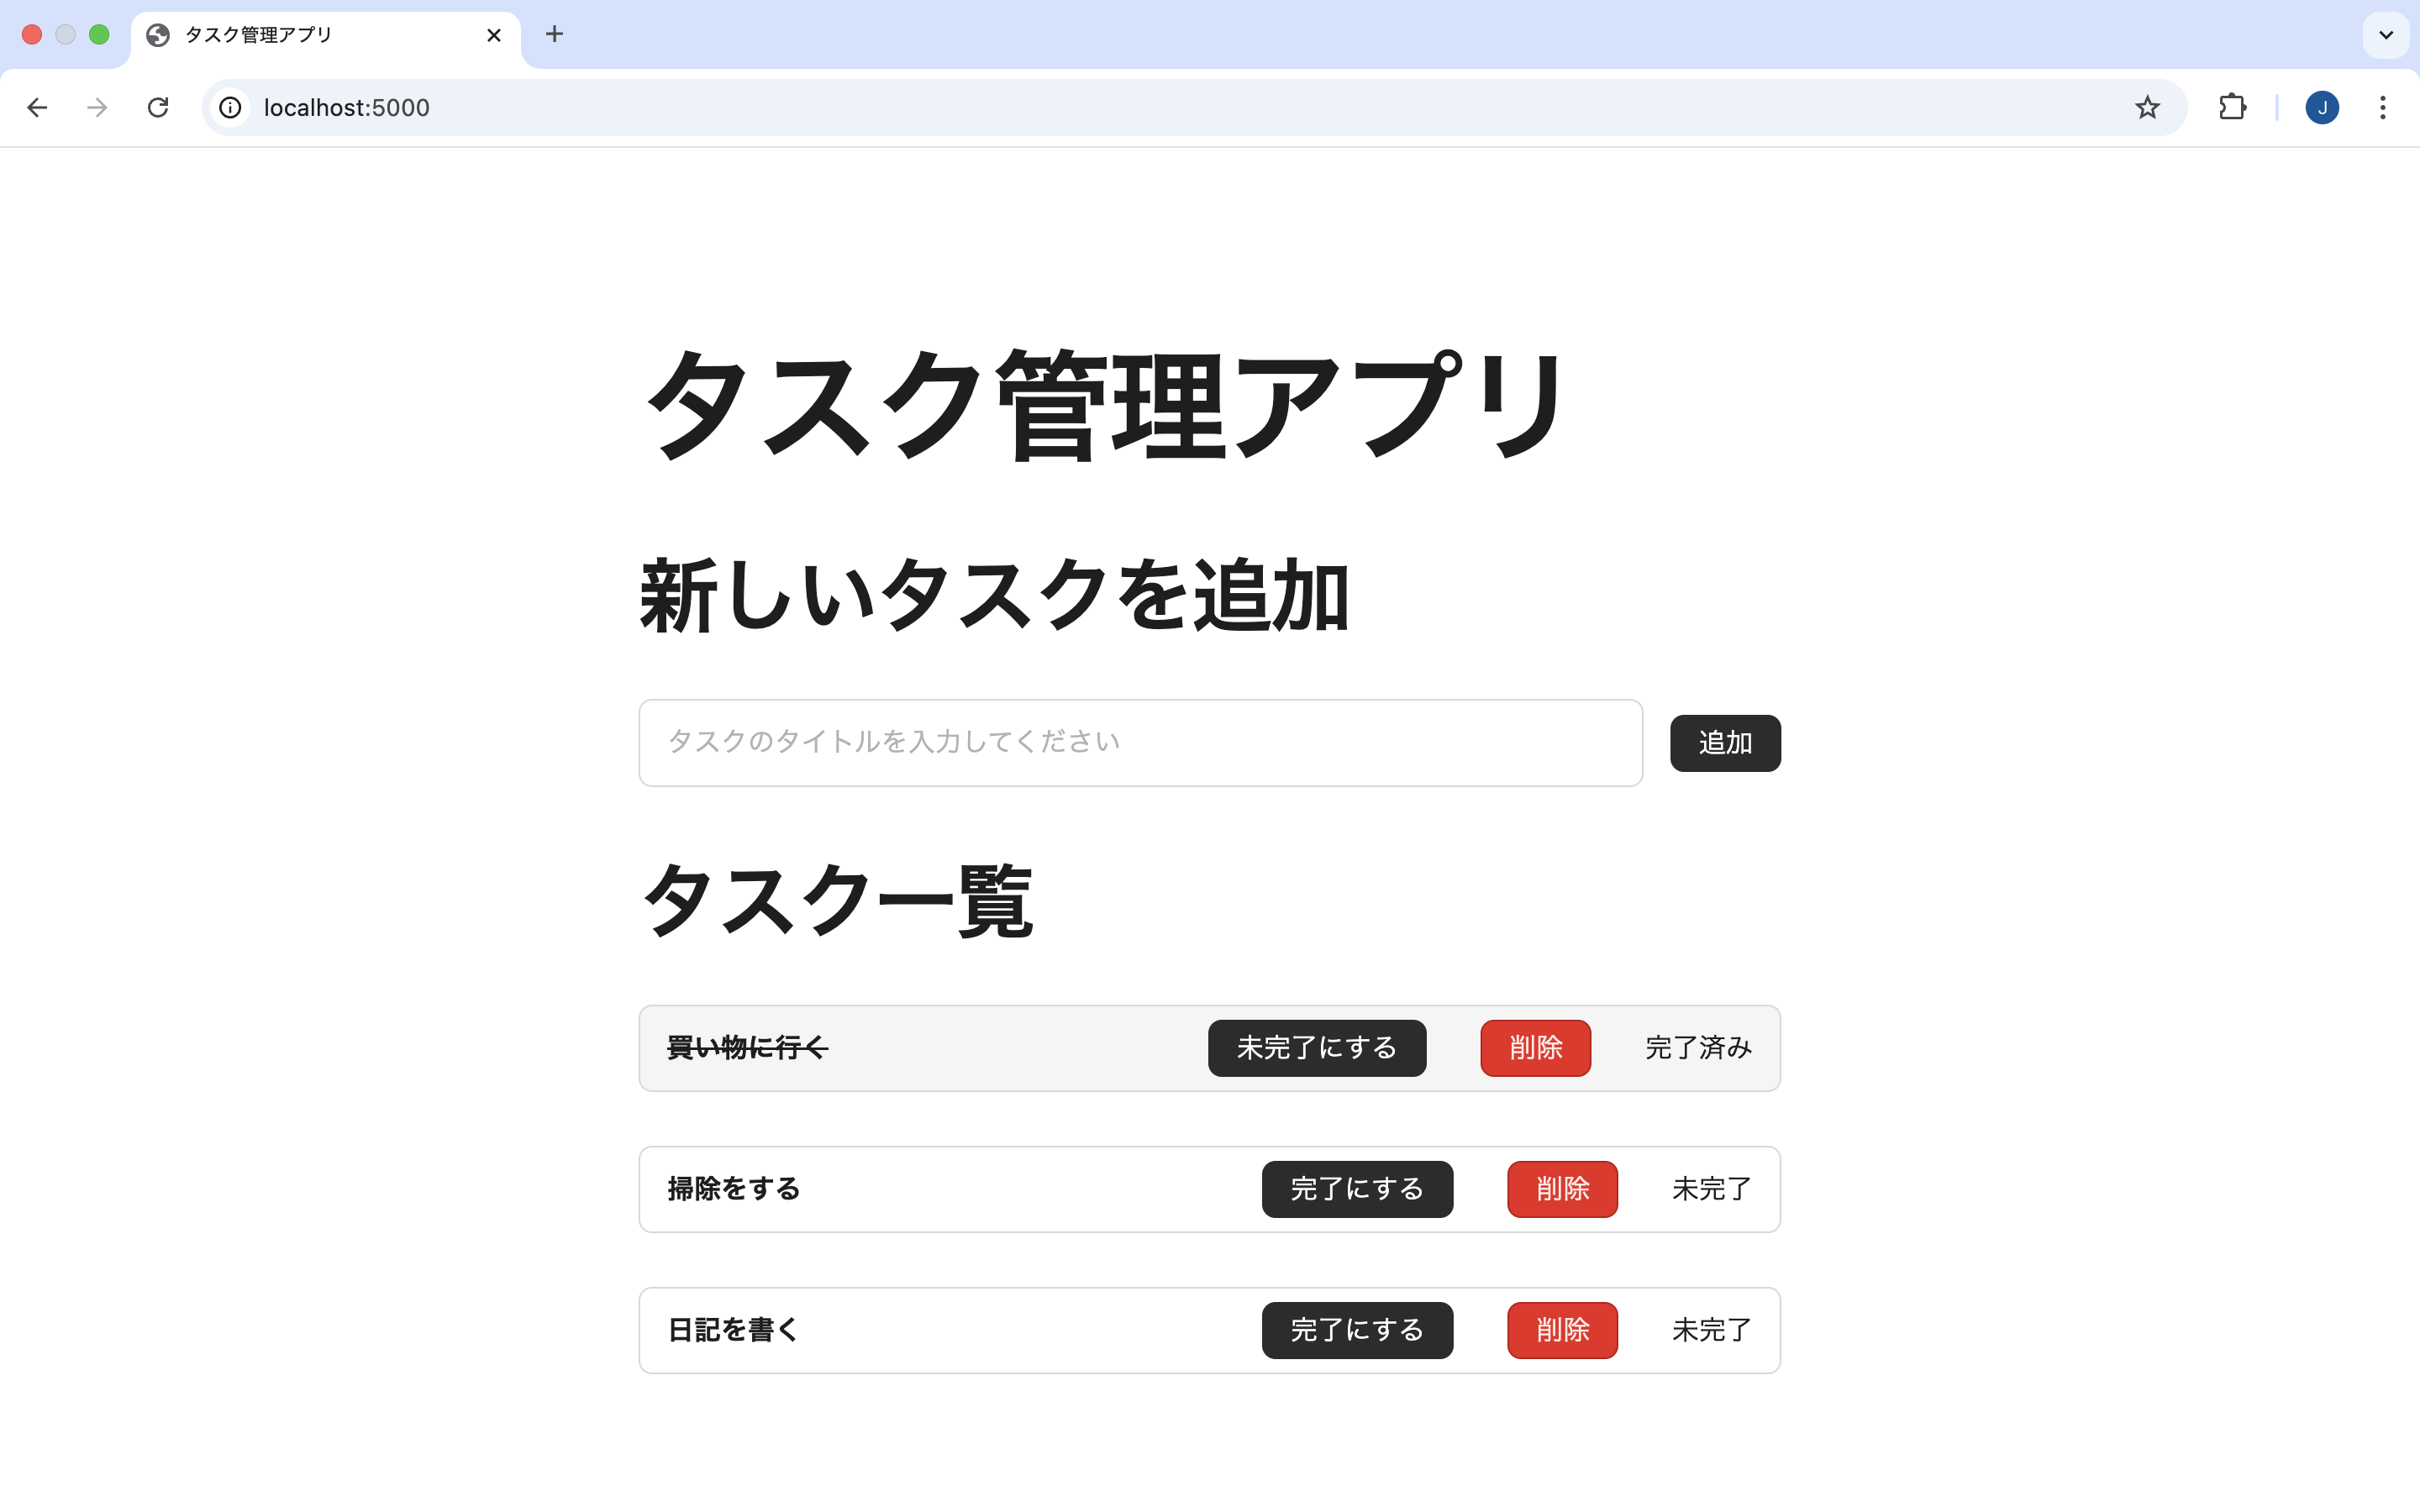Bookmark this page with the star icon
2420x1512 pixels.
point(2146,107)
